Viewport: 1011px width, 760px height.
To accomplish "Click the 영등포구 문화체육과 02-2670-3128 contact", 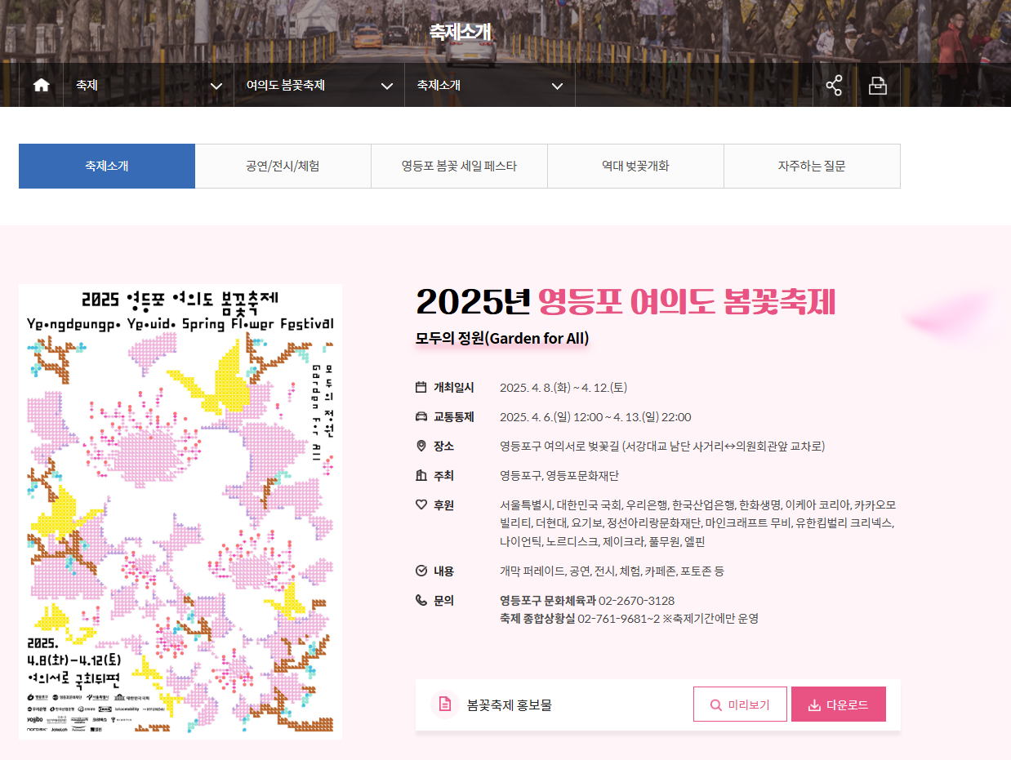I will tap(587, 600).
